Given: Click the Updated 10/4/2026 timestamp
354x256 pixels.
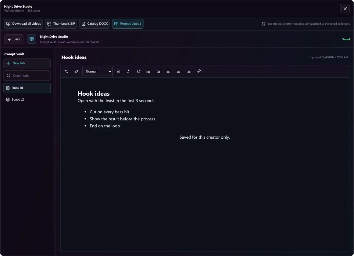Looking at the screenshot, I should tap(329, 57).
